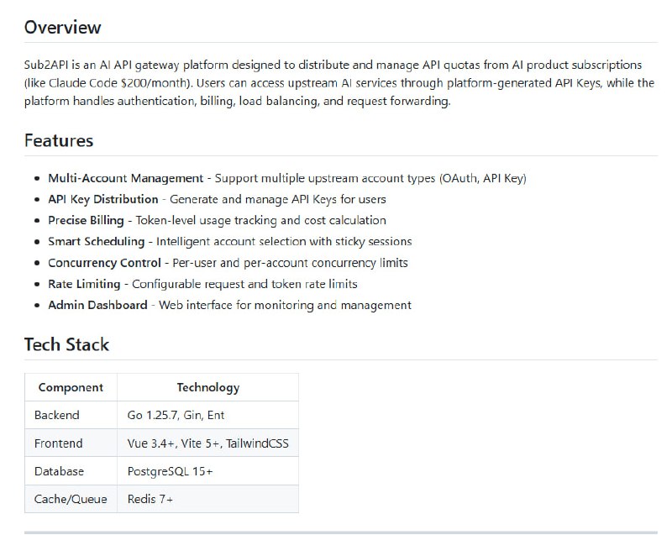Click the Redis 7+ cell
Viewport: 672px width, 535px height.
(150, 499)
